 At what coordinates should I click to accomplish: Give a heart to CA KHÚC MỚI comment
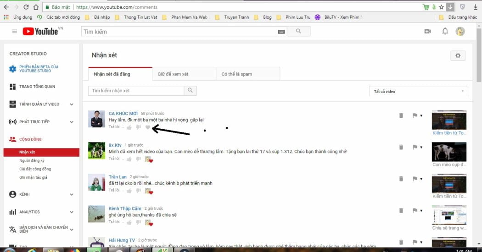click(147, 127)
